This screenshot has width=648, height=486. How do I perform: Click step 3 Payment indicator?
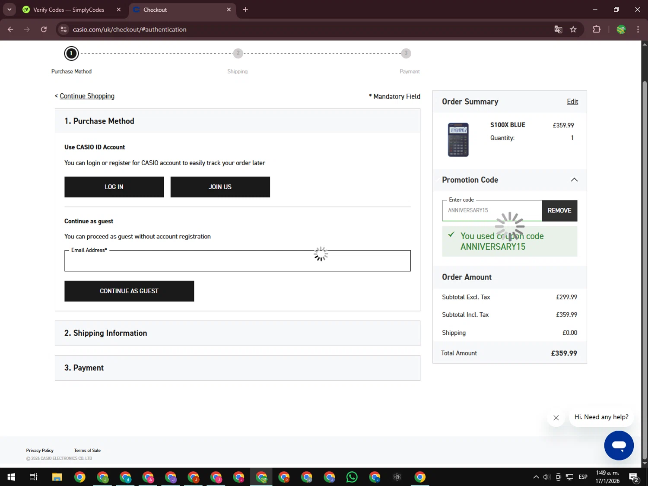(x=406, y=53)
